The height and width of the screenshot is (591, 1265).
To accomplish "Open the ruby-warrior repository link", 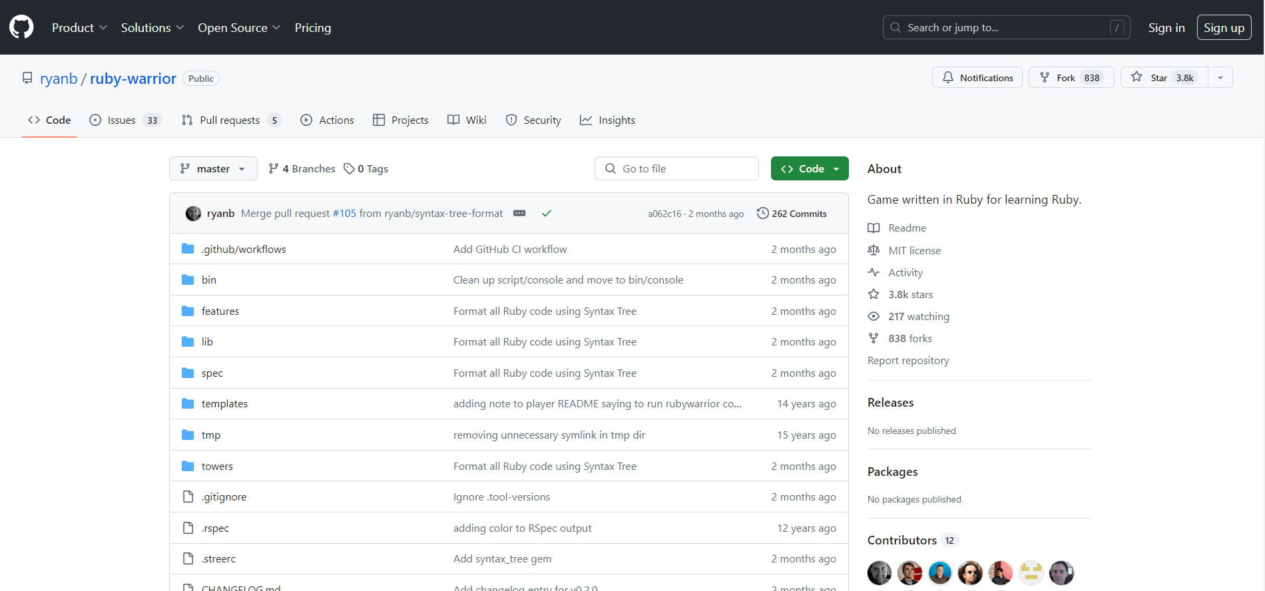I will pyautogui.click(x=133, y=79).
